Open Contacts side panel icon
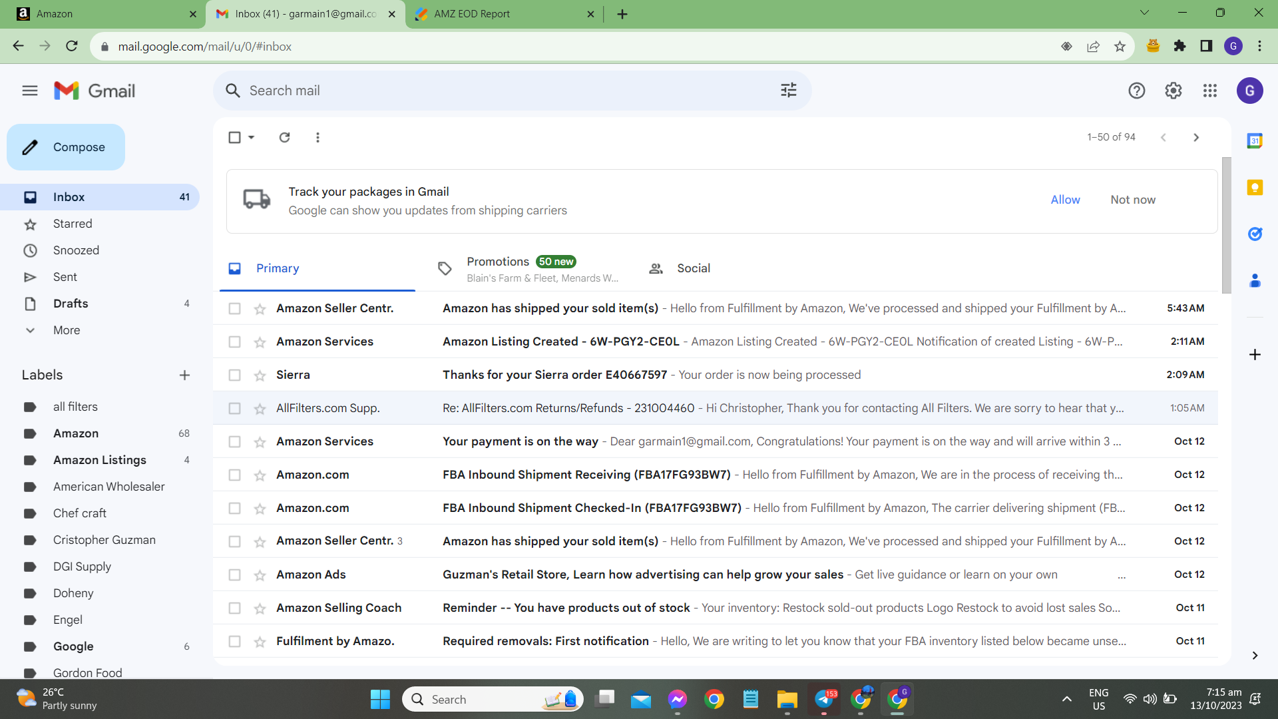Viewport: 1278px width, 719px height. pyautogui.click(x=1255, y=281)
